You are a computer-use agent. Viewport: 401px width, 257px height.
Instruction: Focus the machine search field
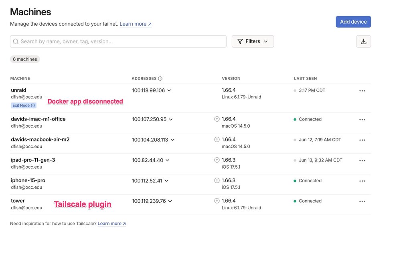point(118,41)
